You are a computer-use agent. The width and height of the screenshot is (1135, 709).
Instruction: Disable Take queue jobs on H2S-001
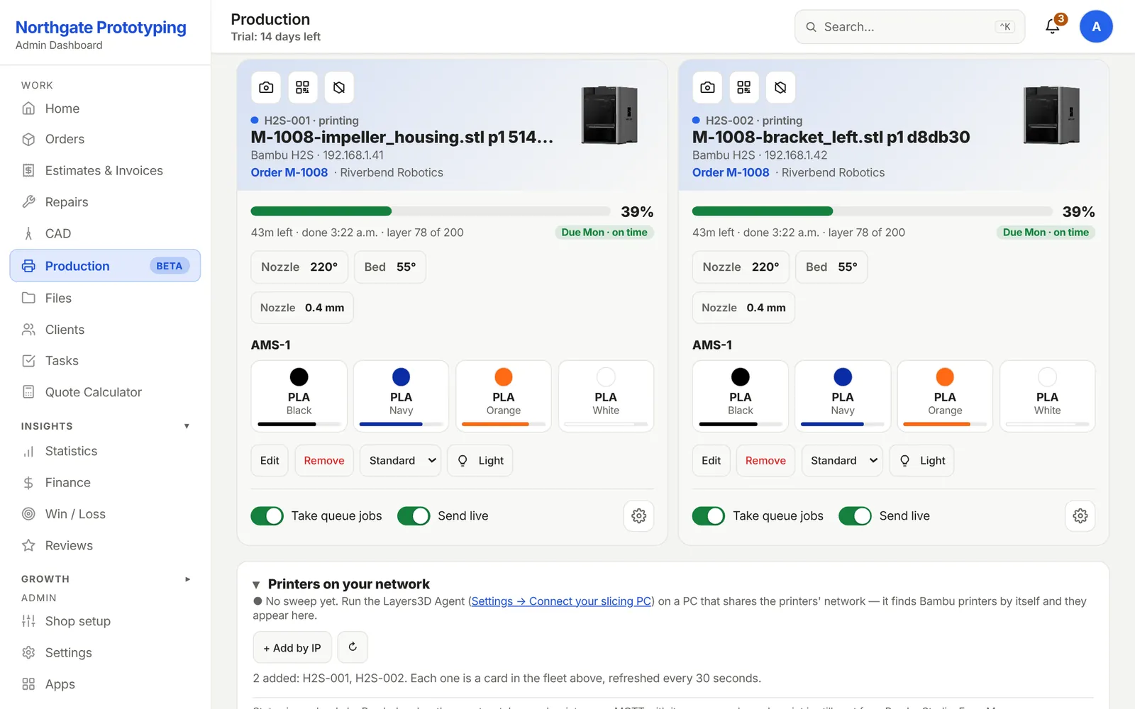(x=267, y=515)
